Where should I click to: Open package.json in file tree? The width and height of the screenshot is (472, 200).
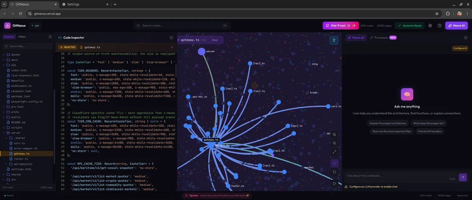tap(20, 96)
